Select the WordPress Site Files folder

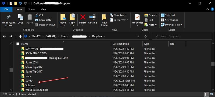[x=37, y=90]
